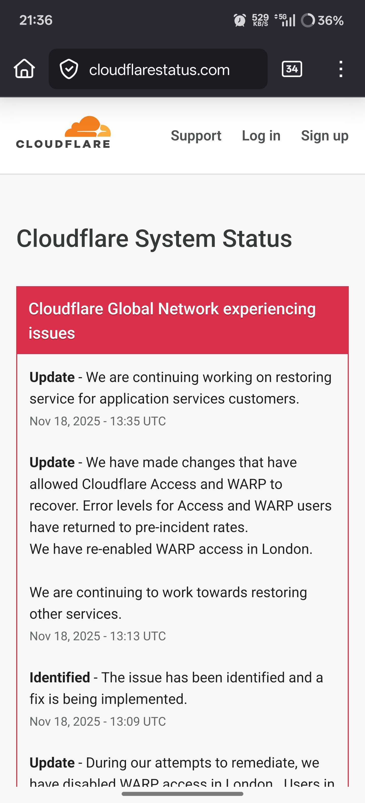Click the Sign up link
Image resolution: width=365 pixels, height=803 pixels.
324,136
